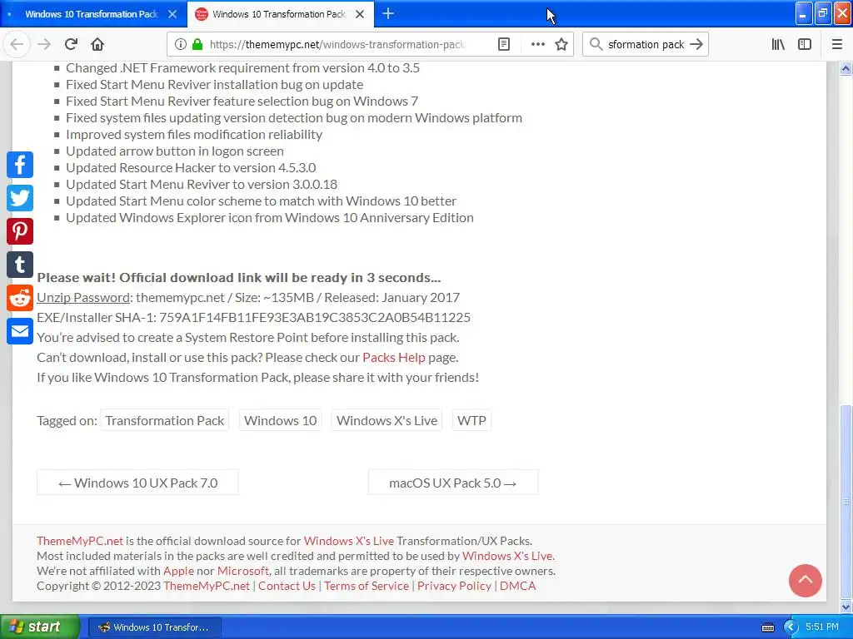
Task: Click the SHA-1 hash text line
Action: pyautogui.click(x=253, y=318)
